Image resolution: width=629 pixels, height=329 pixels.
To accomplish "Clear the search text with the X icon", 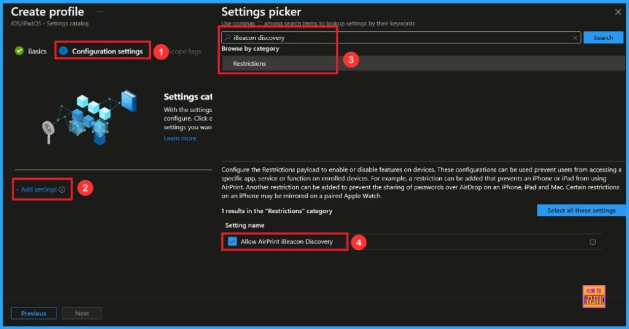I will tap(575, 37).
